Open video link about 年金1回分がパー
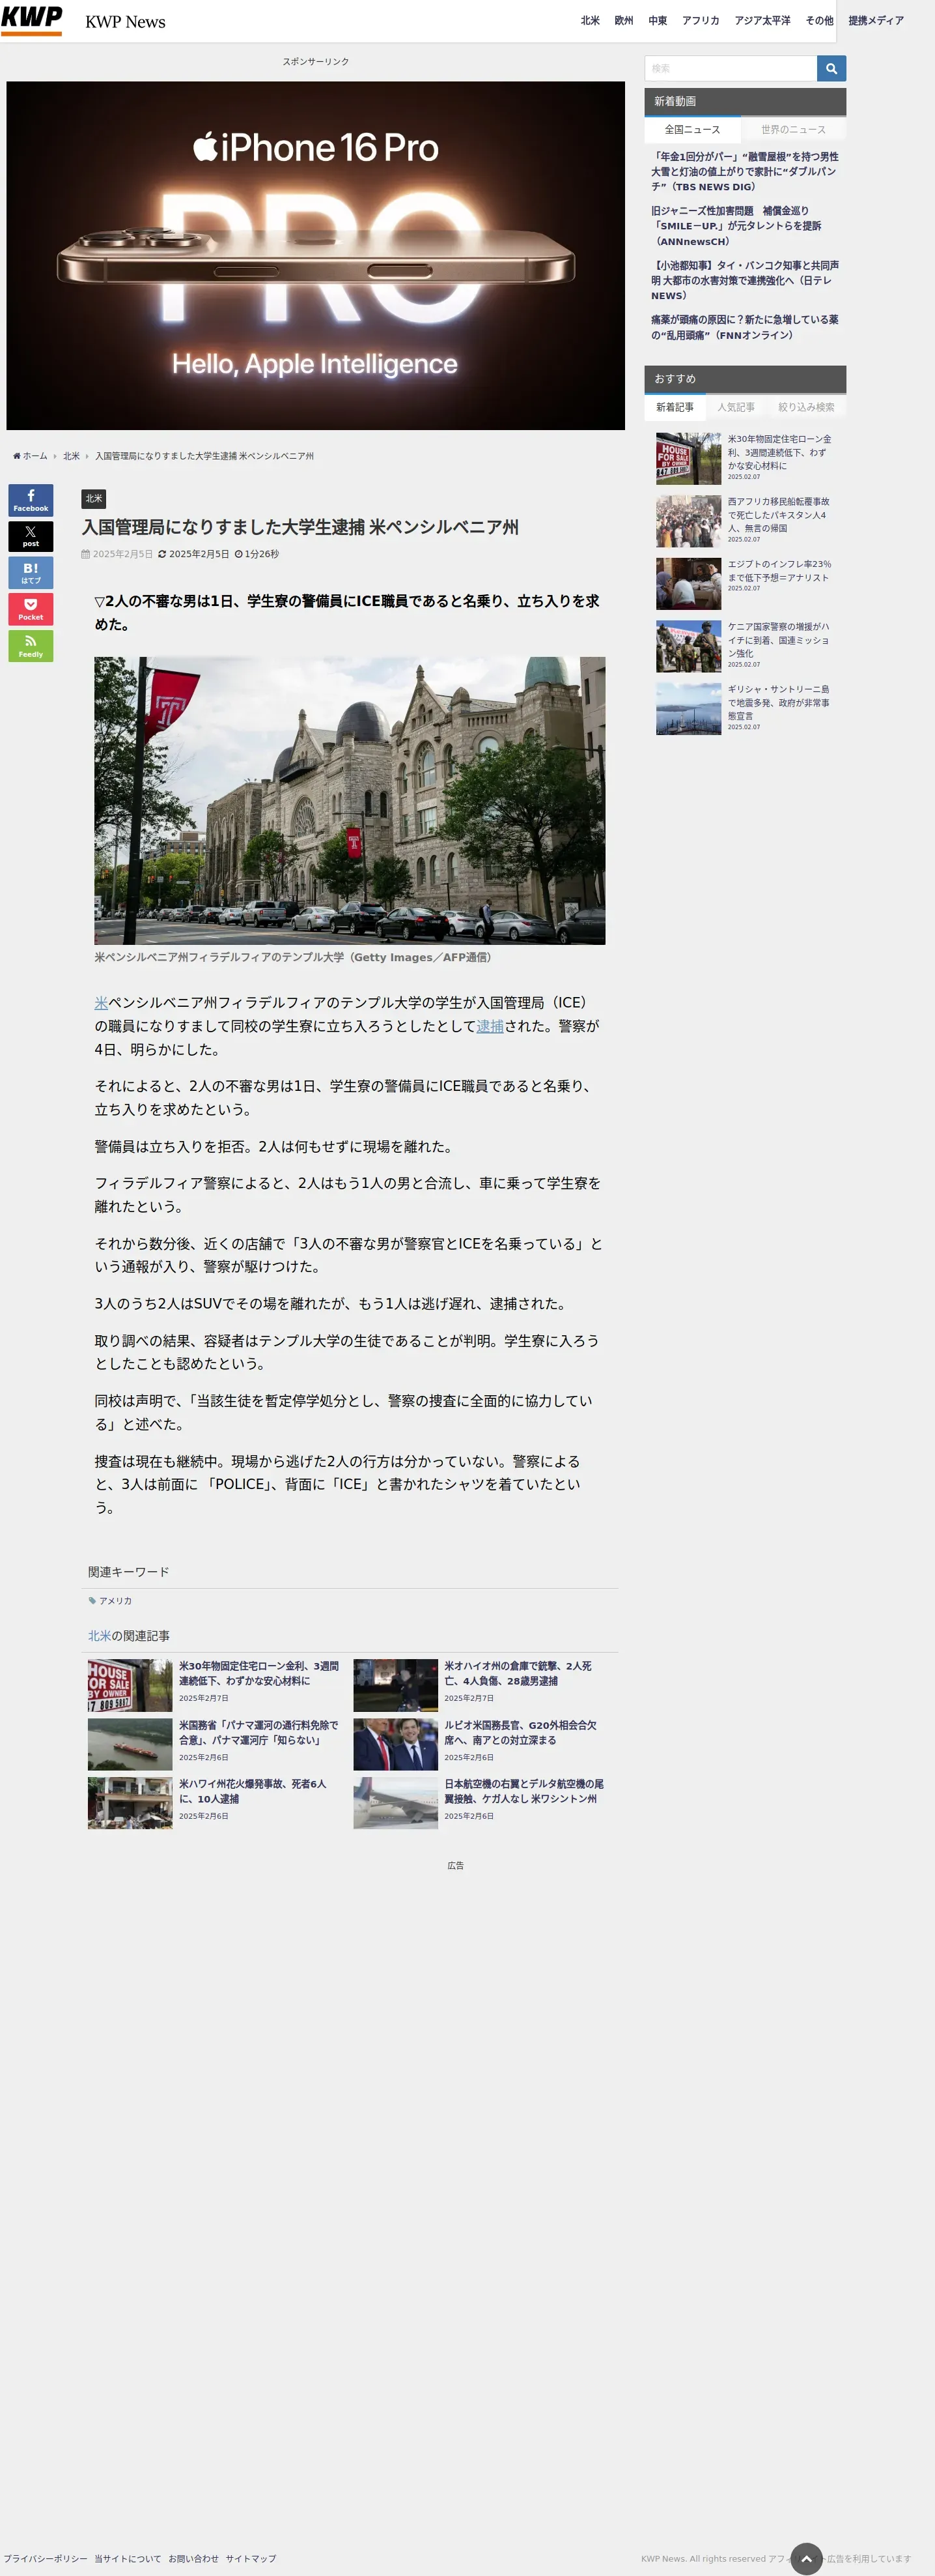The height and width of the screenshot is (2576, 935). coord(746,172)
